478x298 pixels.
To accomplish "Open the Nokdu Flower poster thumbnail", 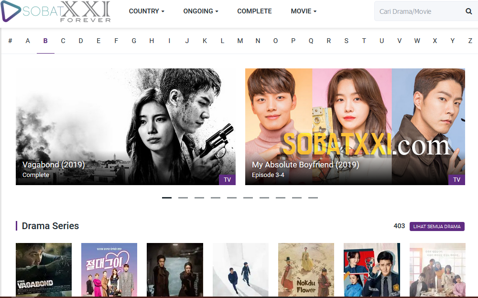I will [x=306, y=270].
